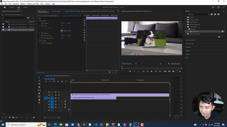Select the Ripple Edit tool

click(x=39, y=84)
